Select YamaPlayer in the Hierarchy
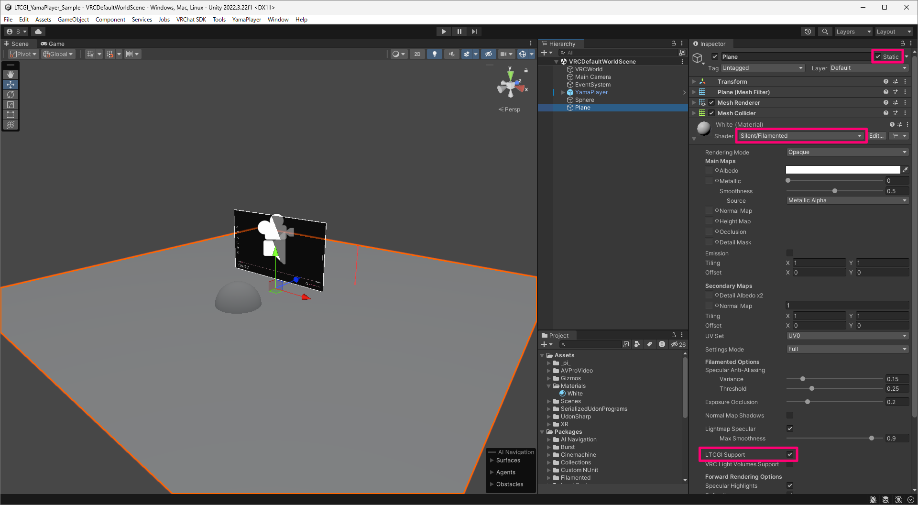918x505 pixels. tap(591, 92)
